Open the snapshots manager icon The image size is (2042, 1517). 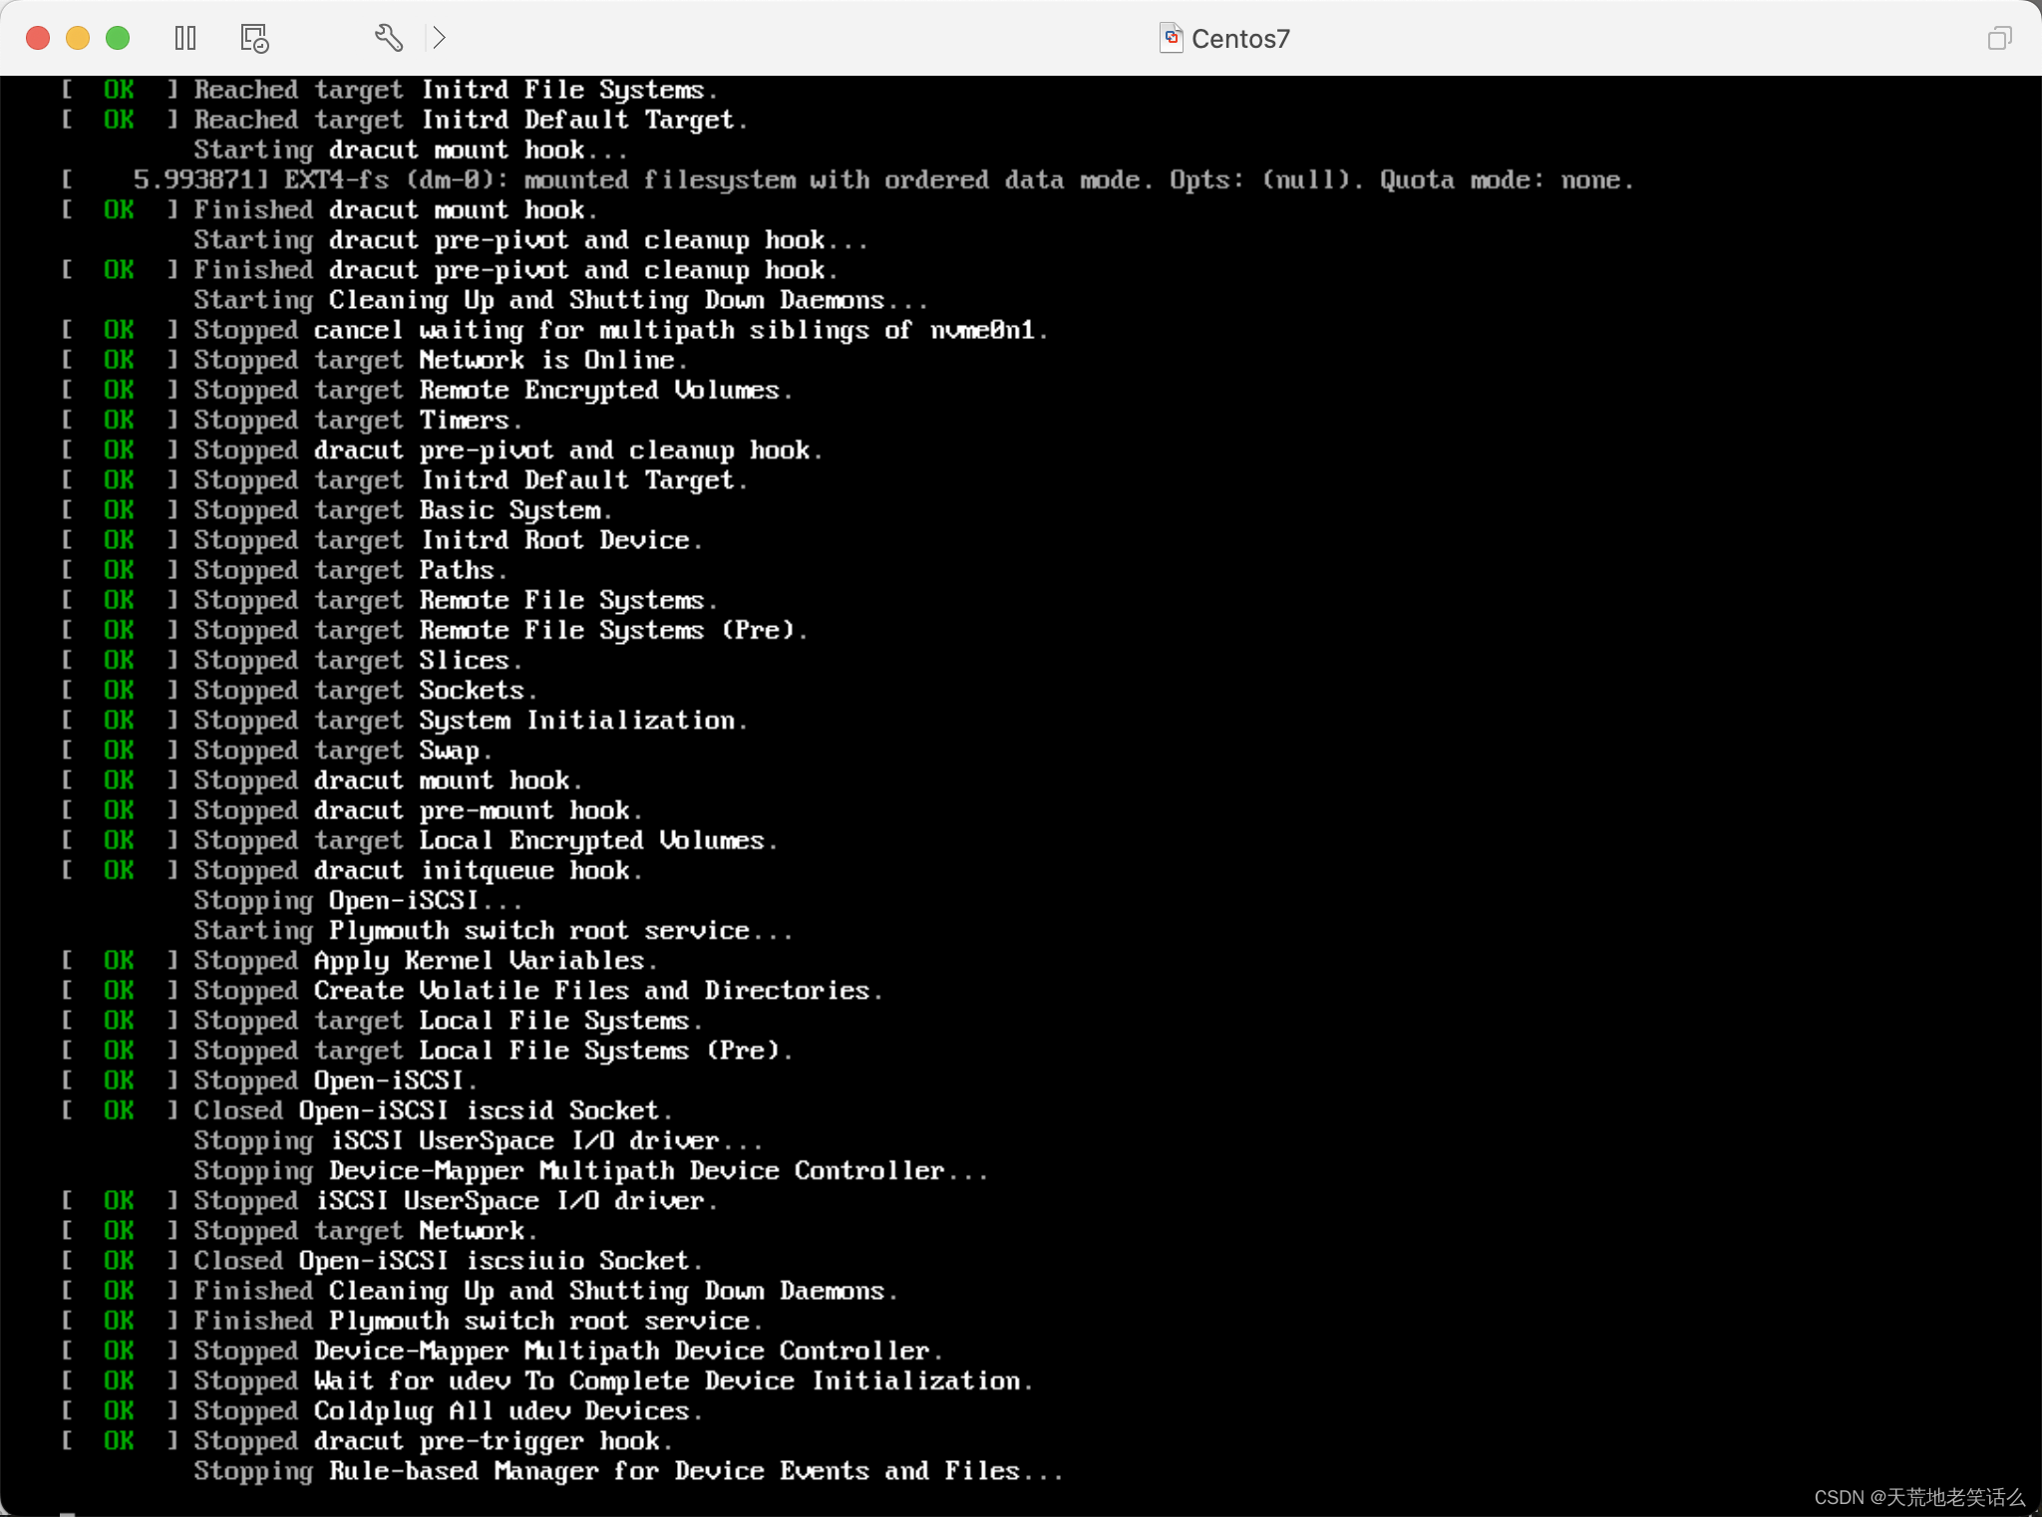[254, 38]
